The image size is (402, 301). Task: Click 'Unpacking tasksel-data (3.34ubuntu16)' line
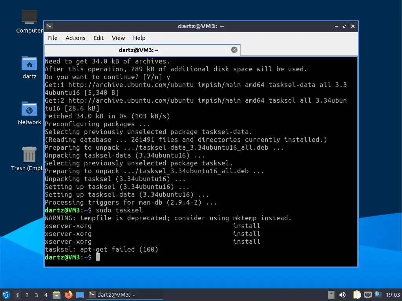[x=125, y=155]
